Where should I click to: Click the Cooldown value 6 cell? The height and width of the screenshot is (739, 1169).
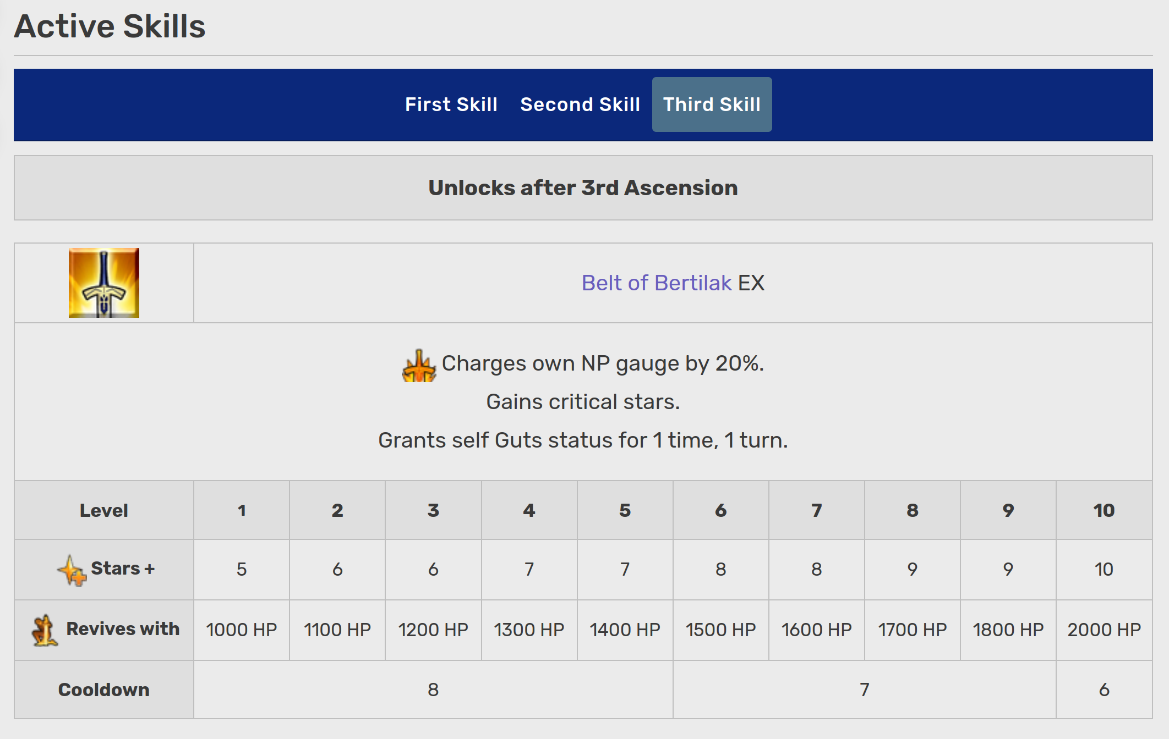1104,690
